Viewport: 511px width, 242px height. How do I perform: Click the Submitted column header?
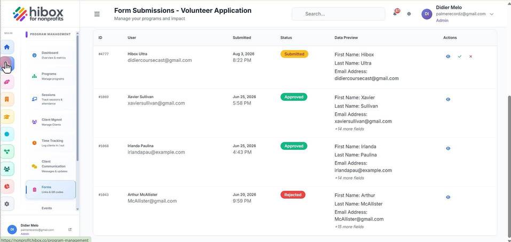[x=242, y=38]
